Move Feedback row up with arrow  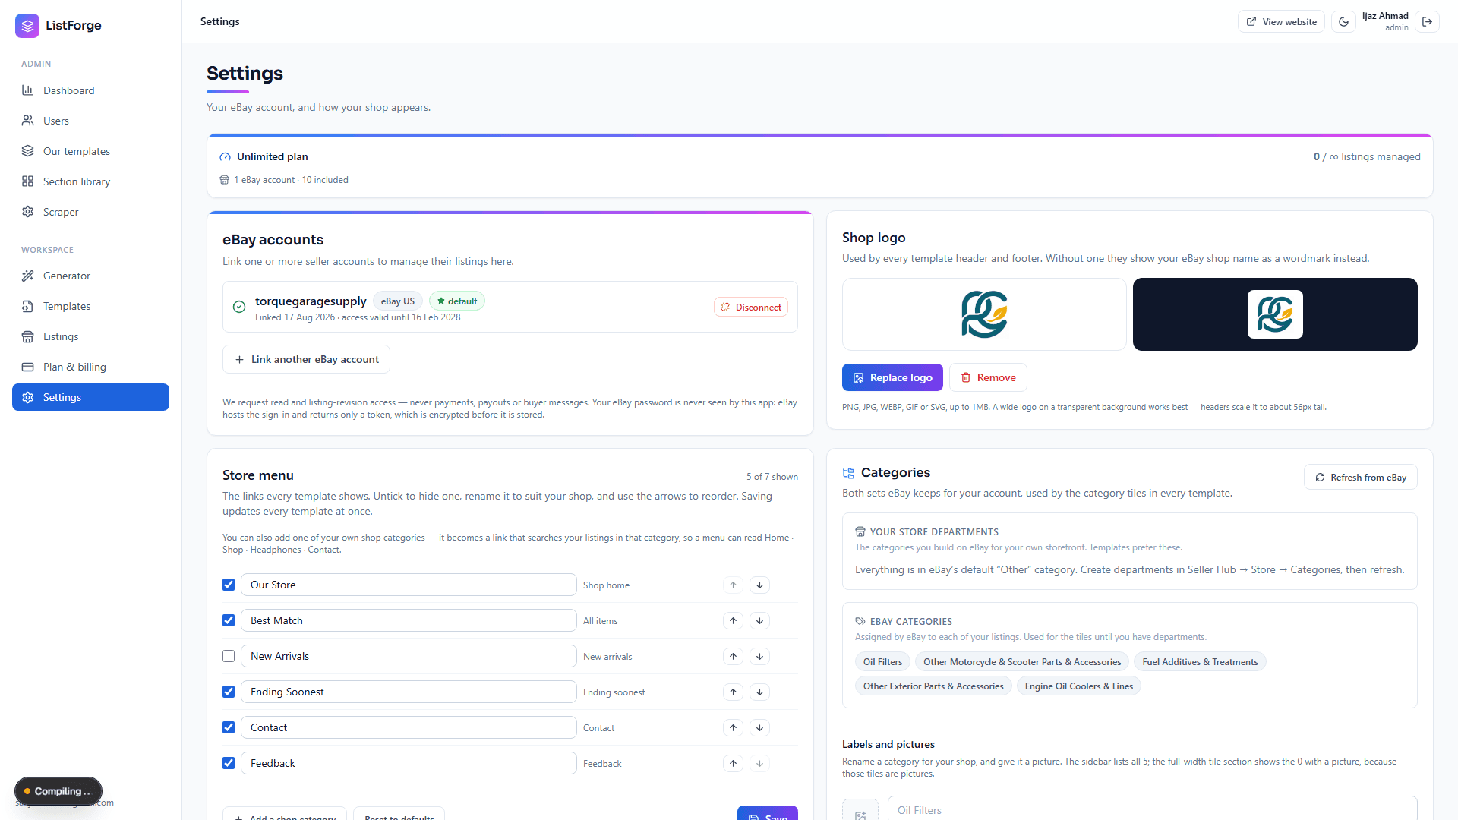(x=733, y=764)
